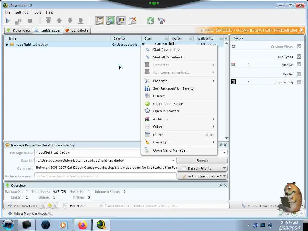This screenshot has width=308, height=231.
Task: Open Firefox from the taskbar
Action: tap(82, 225)
